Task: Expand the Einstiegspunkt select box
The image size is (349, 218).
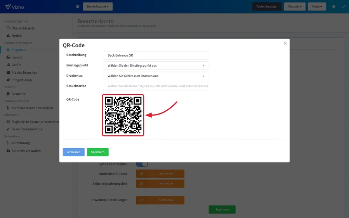Action: coord(156,66)
